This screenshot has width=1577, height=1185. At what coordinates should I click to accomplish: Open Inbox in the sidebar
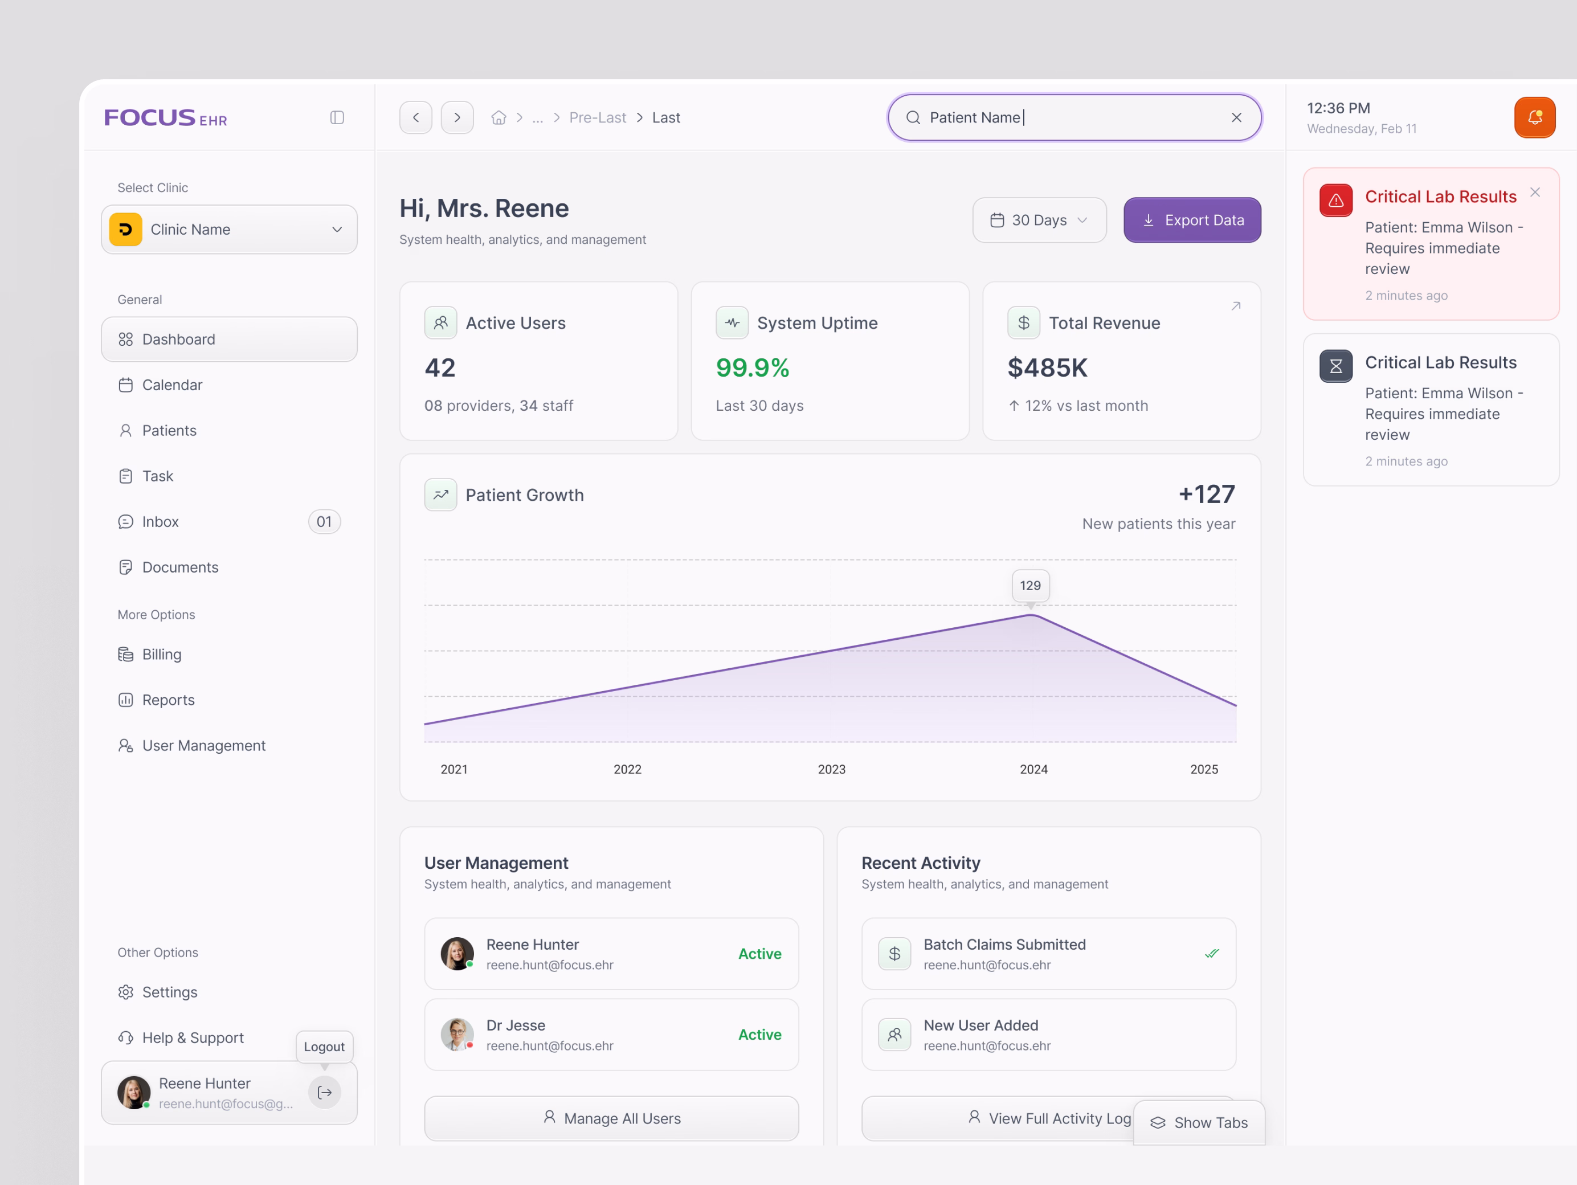229,522
